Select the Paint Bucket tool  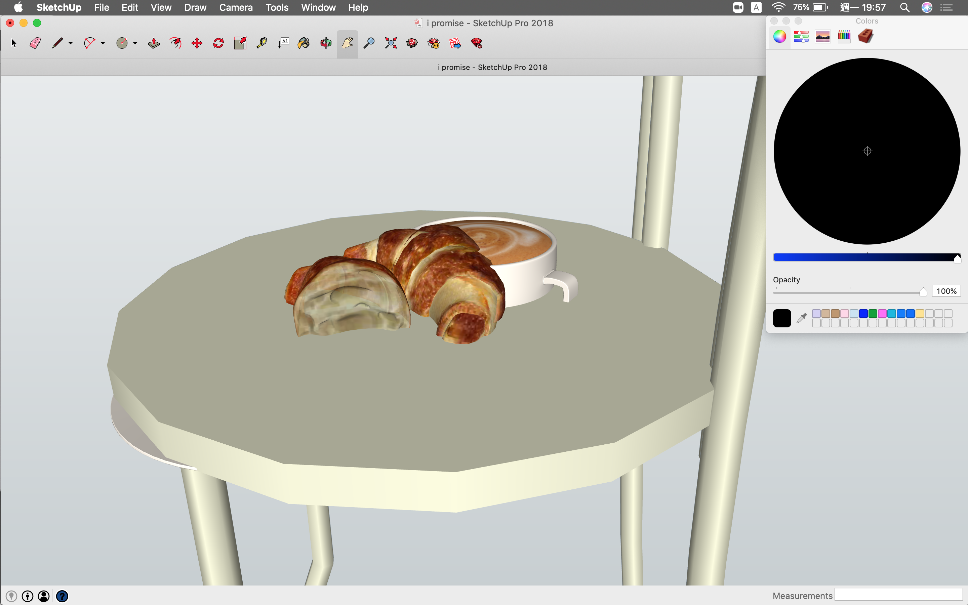click(304, 43)
